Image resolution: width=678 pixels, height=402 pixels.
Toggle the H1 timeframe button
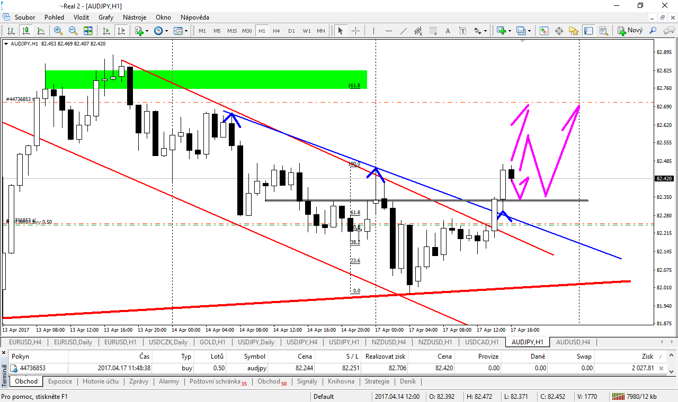(x=262, y=31)
